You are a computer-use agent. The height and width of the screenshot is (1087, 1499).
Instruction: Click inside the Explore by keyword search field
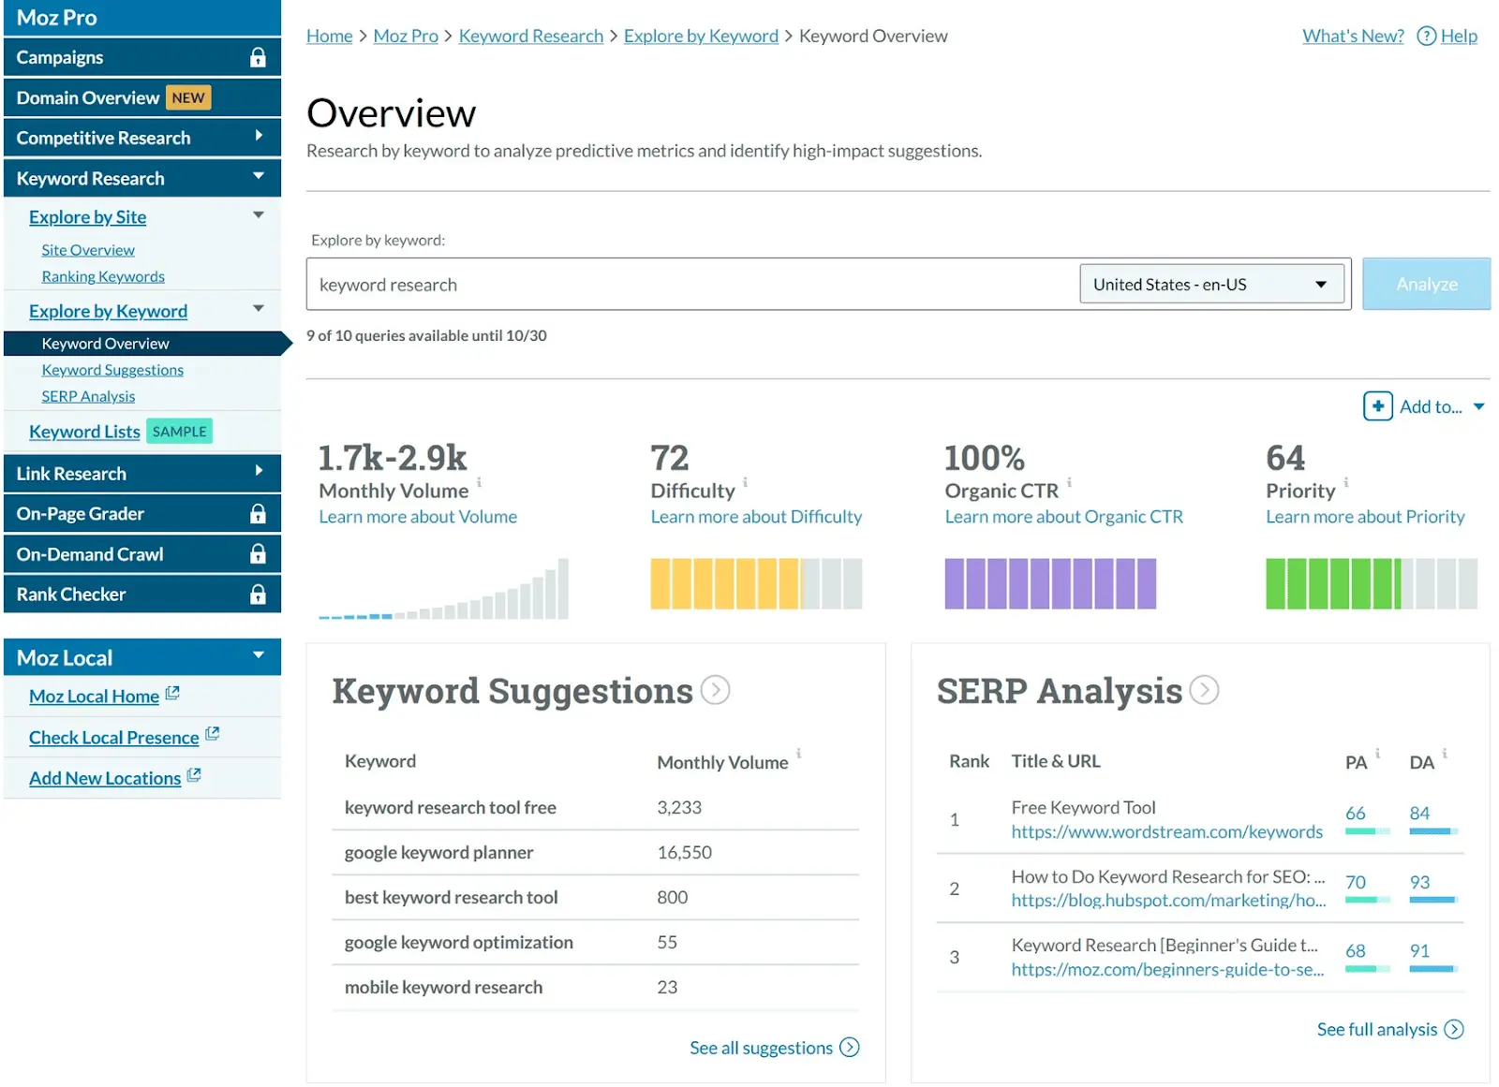[x=656, y=284]
